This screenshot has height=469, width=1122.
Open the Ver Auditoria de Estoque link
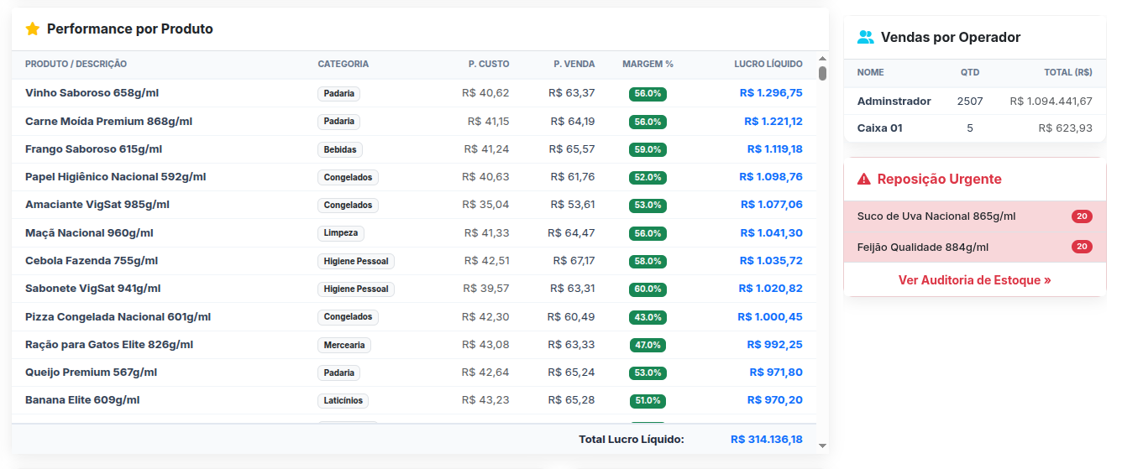[x=974, y=280]
